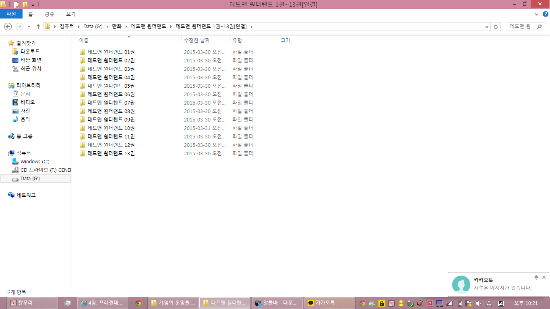This screenshot has height=309, width=550.
Task: Open the 파일 menu tab
Action: coord(11,14)
